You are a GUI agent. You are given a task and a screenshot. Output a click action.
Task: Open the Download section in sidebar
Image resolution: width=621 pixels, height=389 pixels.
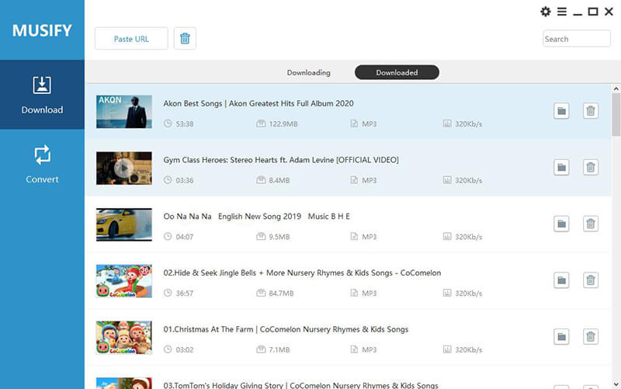coord(42,95)
